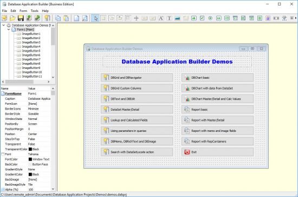
Task: Click the Using parameters in queries button
Action: pos(137,131)
